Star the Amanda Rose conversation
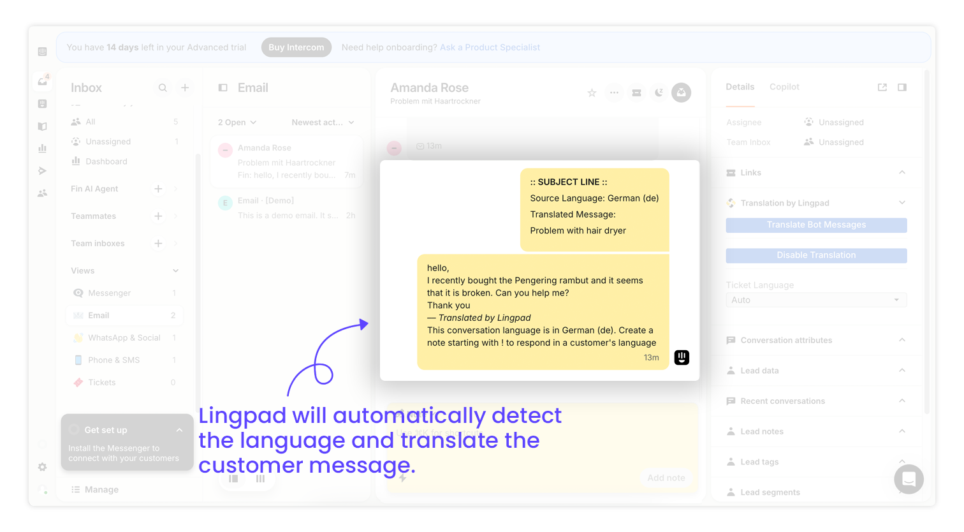The width and height of the screenshot is (964, 532). pyautogui.click(x=592, y=93)
